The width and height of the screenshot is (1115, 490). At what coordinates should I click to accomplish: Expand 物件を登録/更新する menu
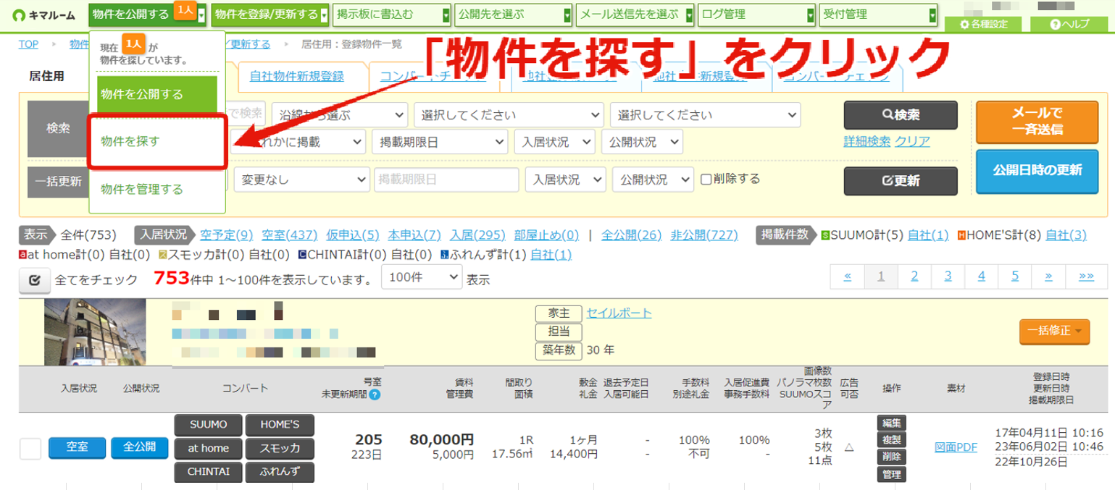(x=270, y=14)
